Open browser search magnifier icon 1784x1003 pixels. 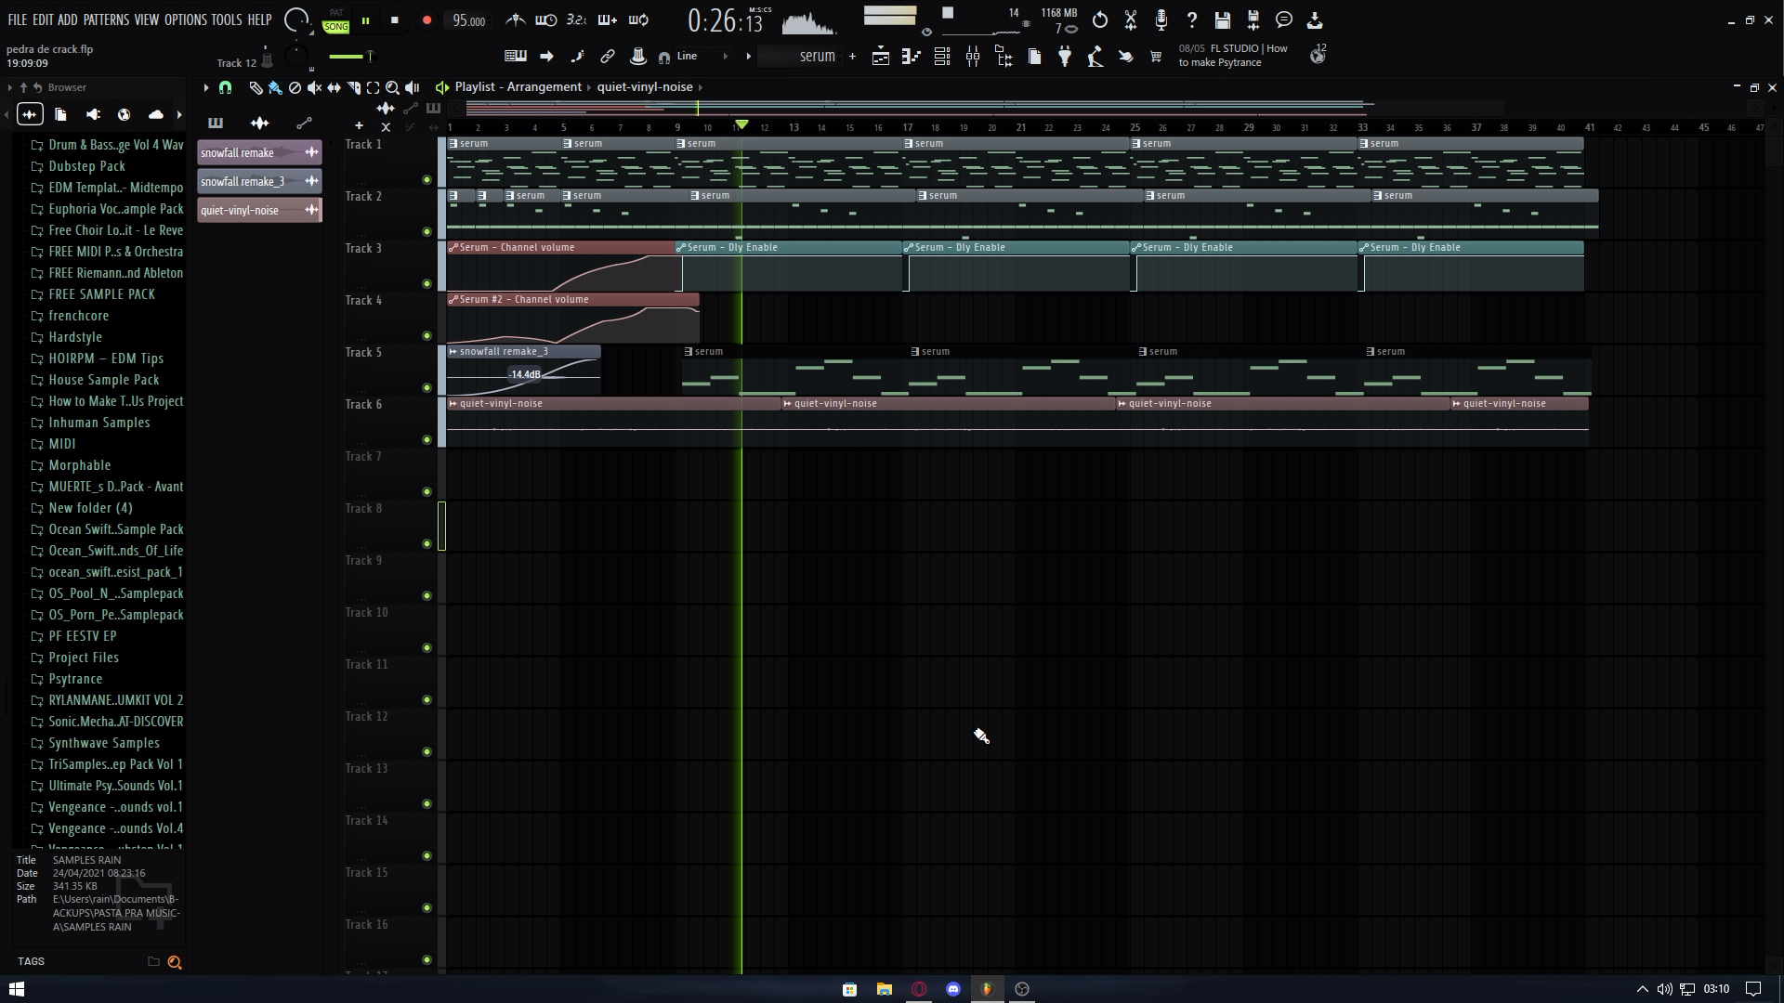tap(174, 962)
